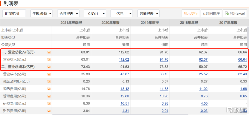Open 2020 管理费用 value 12.80 link
The height and width of the screenshot is (115, 249).
pos(125,96)
